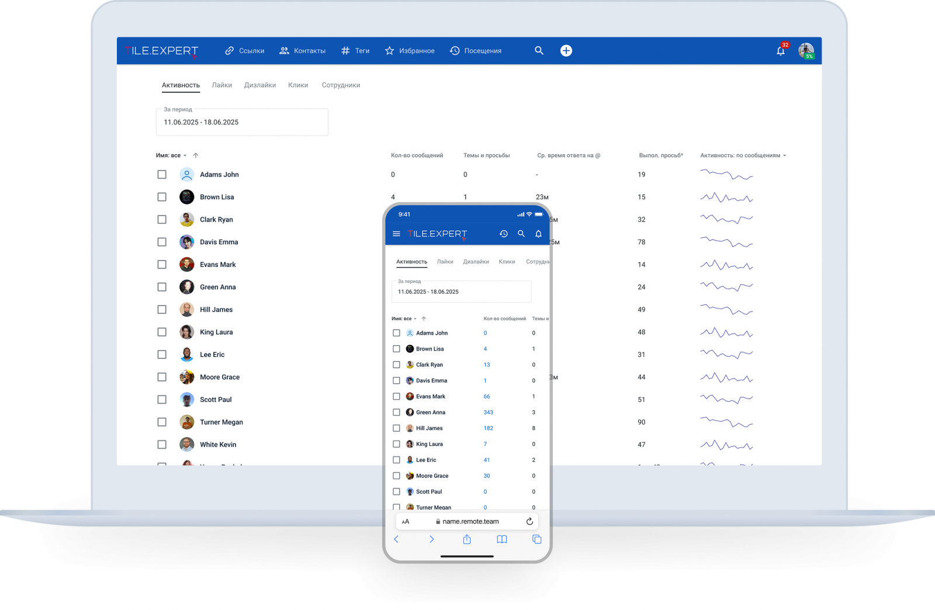Click Adams John avatar icon on desktop
The image size is (935, 610).
coord(186,175)
